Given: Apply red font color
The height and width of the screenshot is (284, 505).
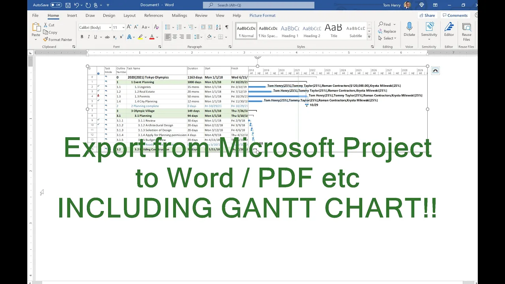Looking at the screenshot, I should 152,37.
